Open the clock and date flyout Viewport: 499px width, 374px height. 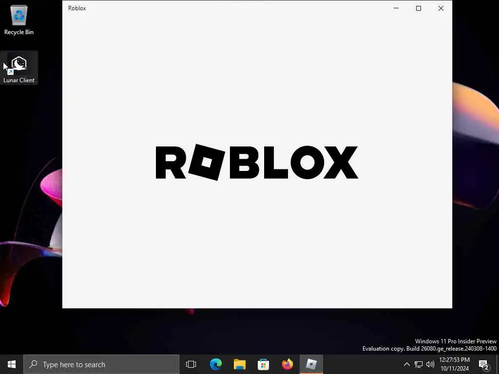pyautogui.click(x=455, y=364)
